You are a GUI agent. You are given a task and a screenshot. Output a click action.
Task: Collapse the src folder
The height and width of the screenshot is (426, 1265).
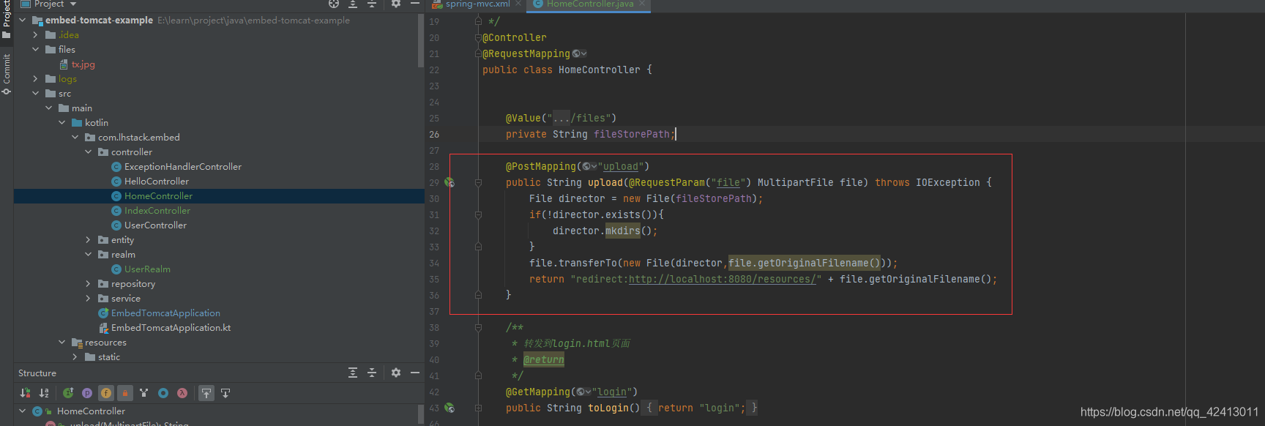tap(36, 93)
